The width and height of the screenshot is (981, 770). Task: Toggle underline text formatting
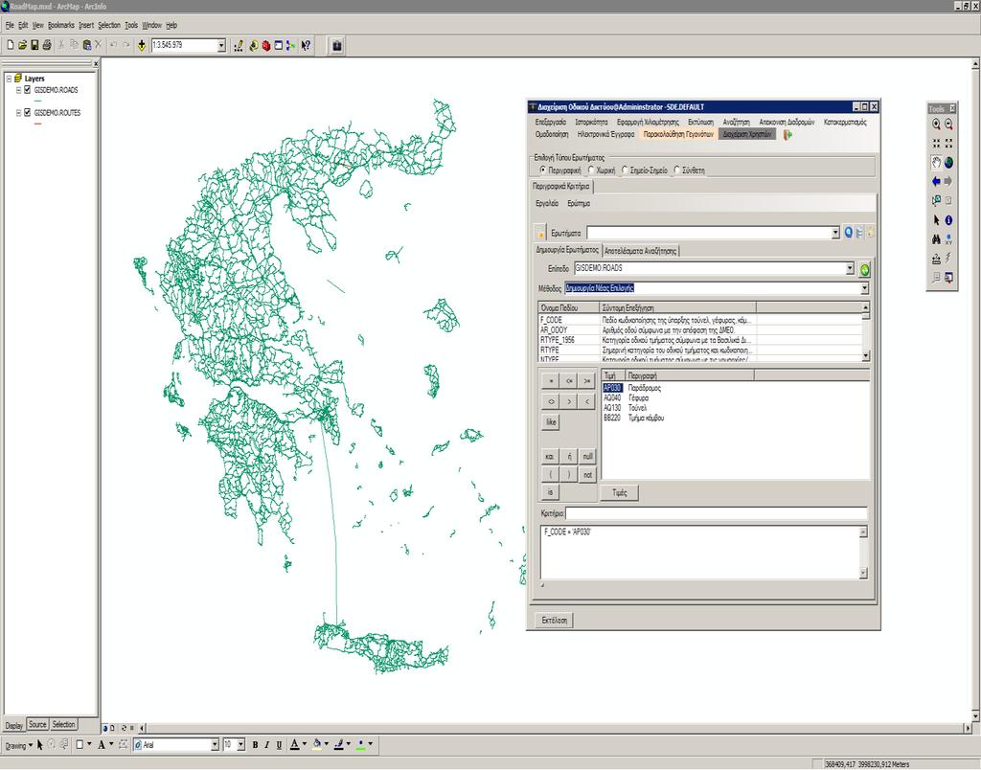click(x=279, y=745)
